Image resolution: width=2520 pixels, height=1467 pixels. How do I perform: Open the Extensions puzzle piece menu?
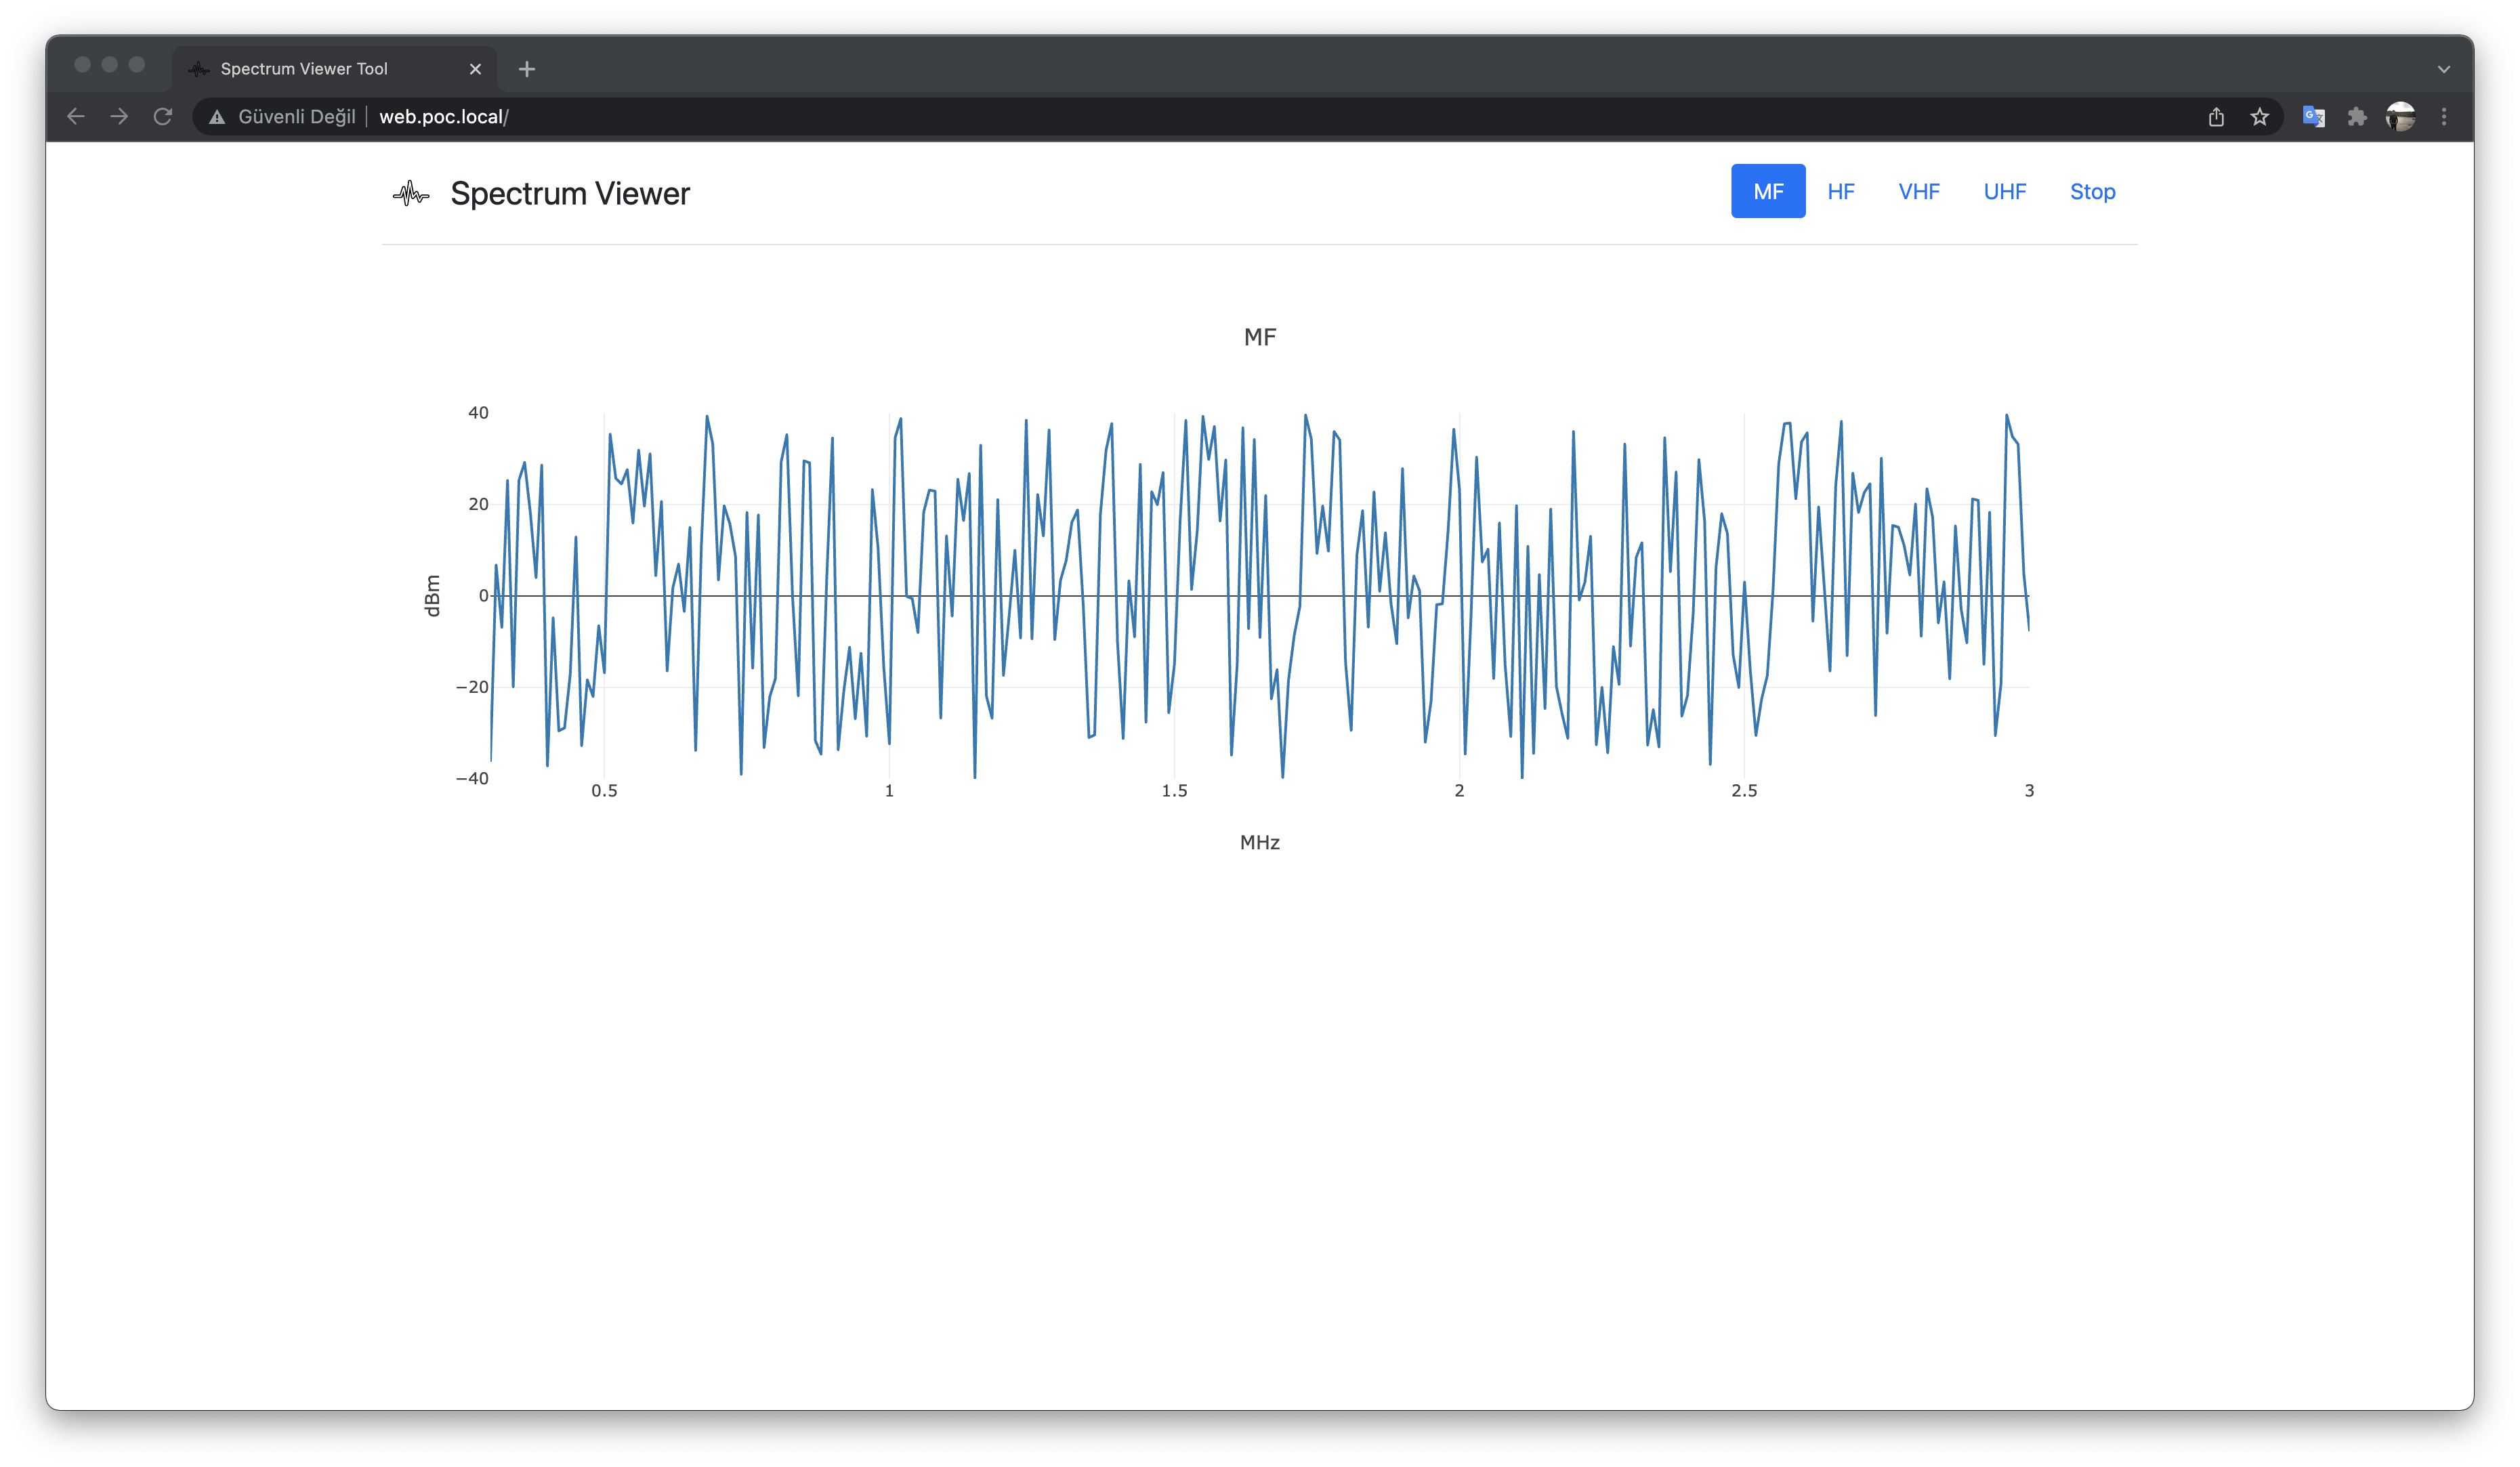tap(2357, 117)
